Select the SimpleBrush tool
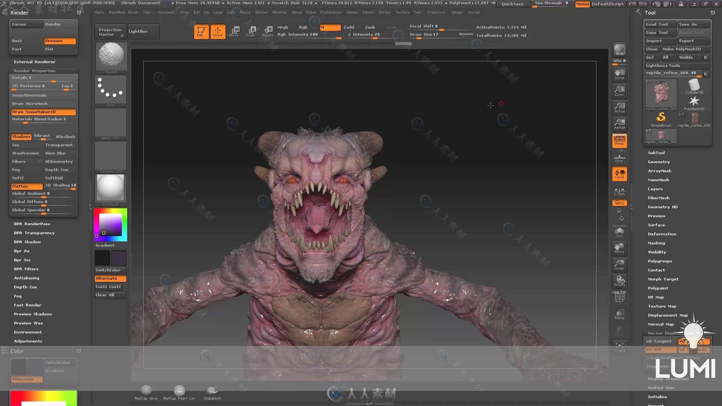The image size is (722, 406). pos(661,120)
